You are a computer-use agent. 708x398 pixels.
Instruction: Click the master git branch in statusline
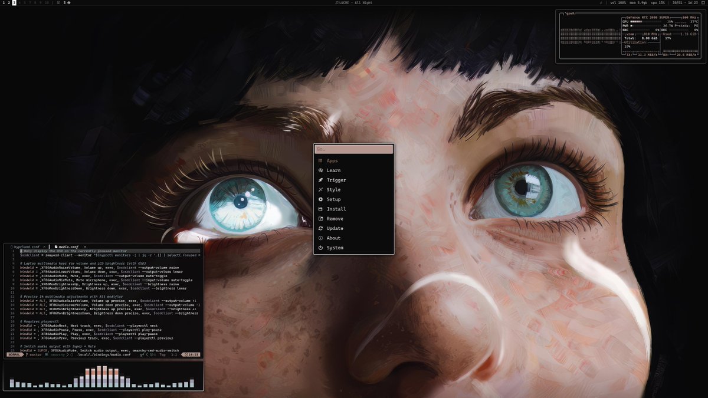[x=33, y=354]
